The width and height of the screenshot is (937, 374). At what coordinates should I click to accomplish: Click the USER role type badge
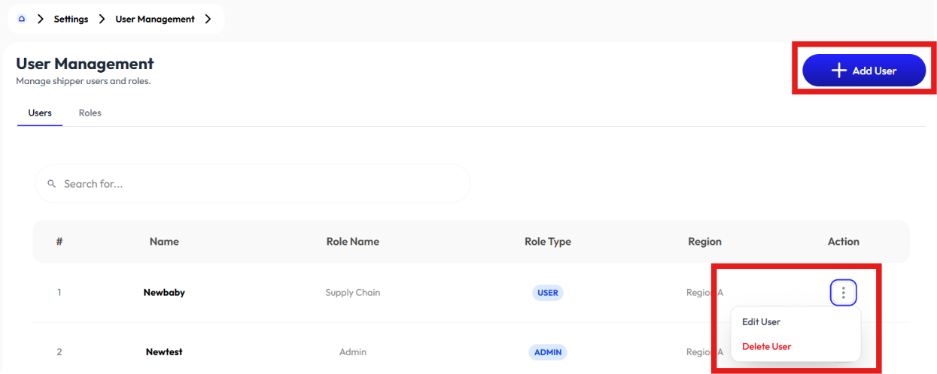pos(548,293)
